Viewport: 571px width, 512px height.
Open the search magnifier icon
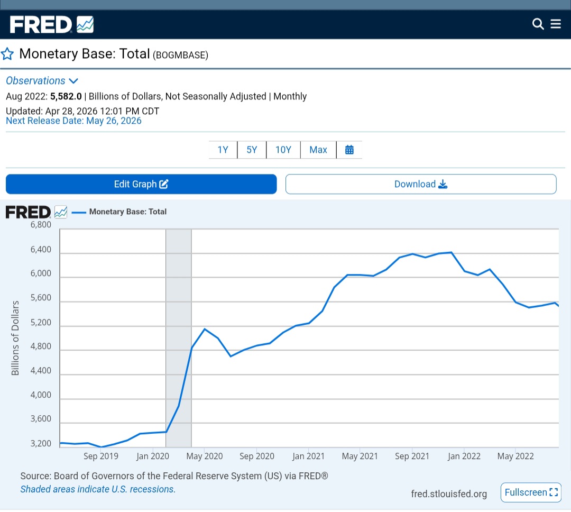(x=538, y=24)
